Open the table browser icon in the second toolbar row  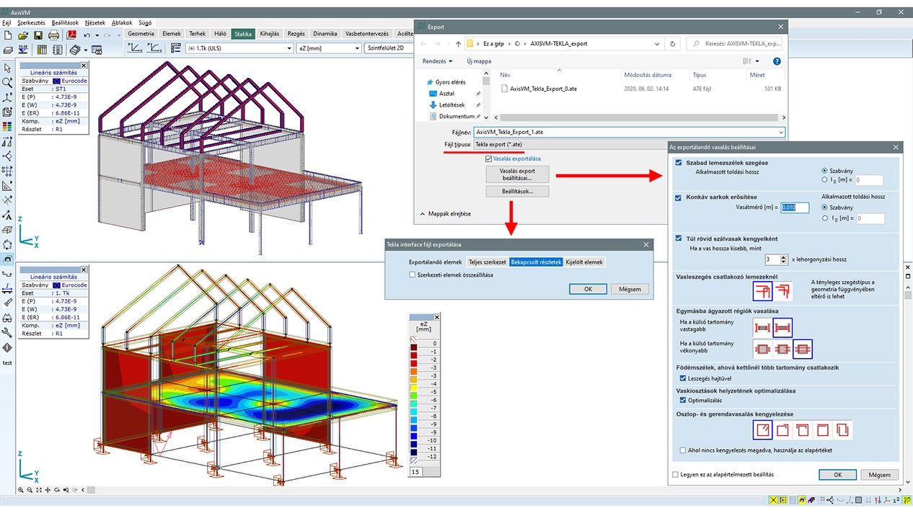(42, 49)
